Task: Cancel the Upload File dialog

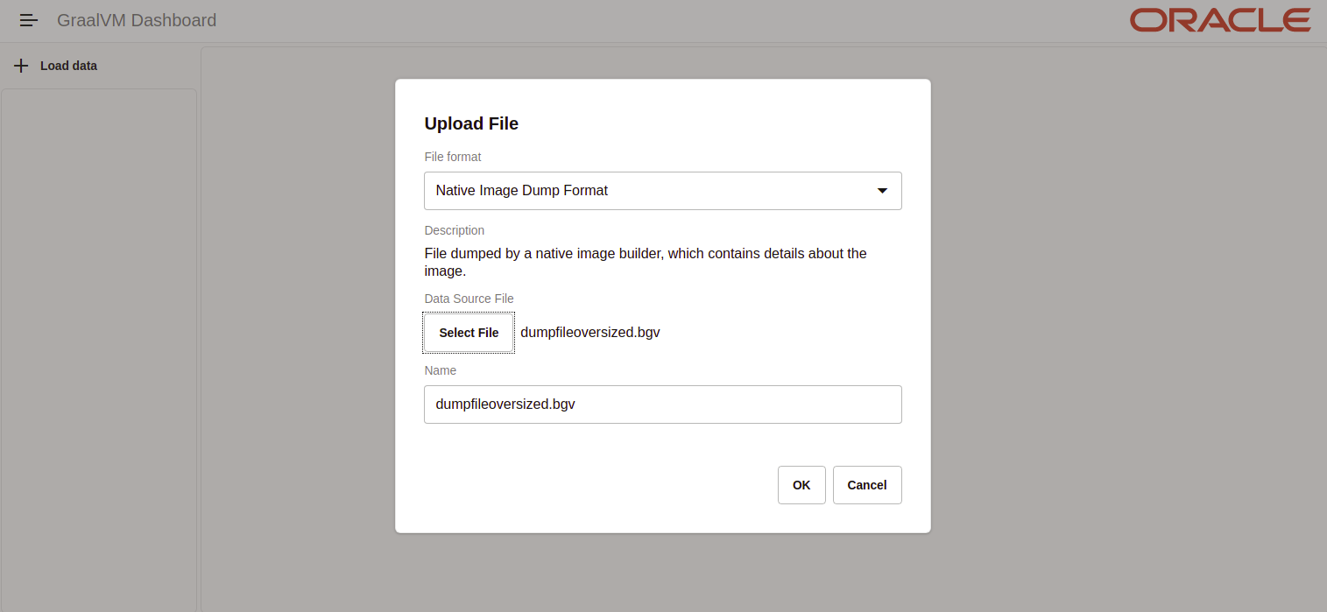Action: pyautogui.click(x=866, y=485)
